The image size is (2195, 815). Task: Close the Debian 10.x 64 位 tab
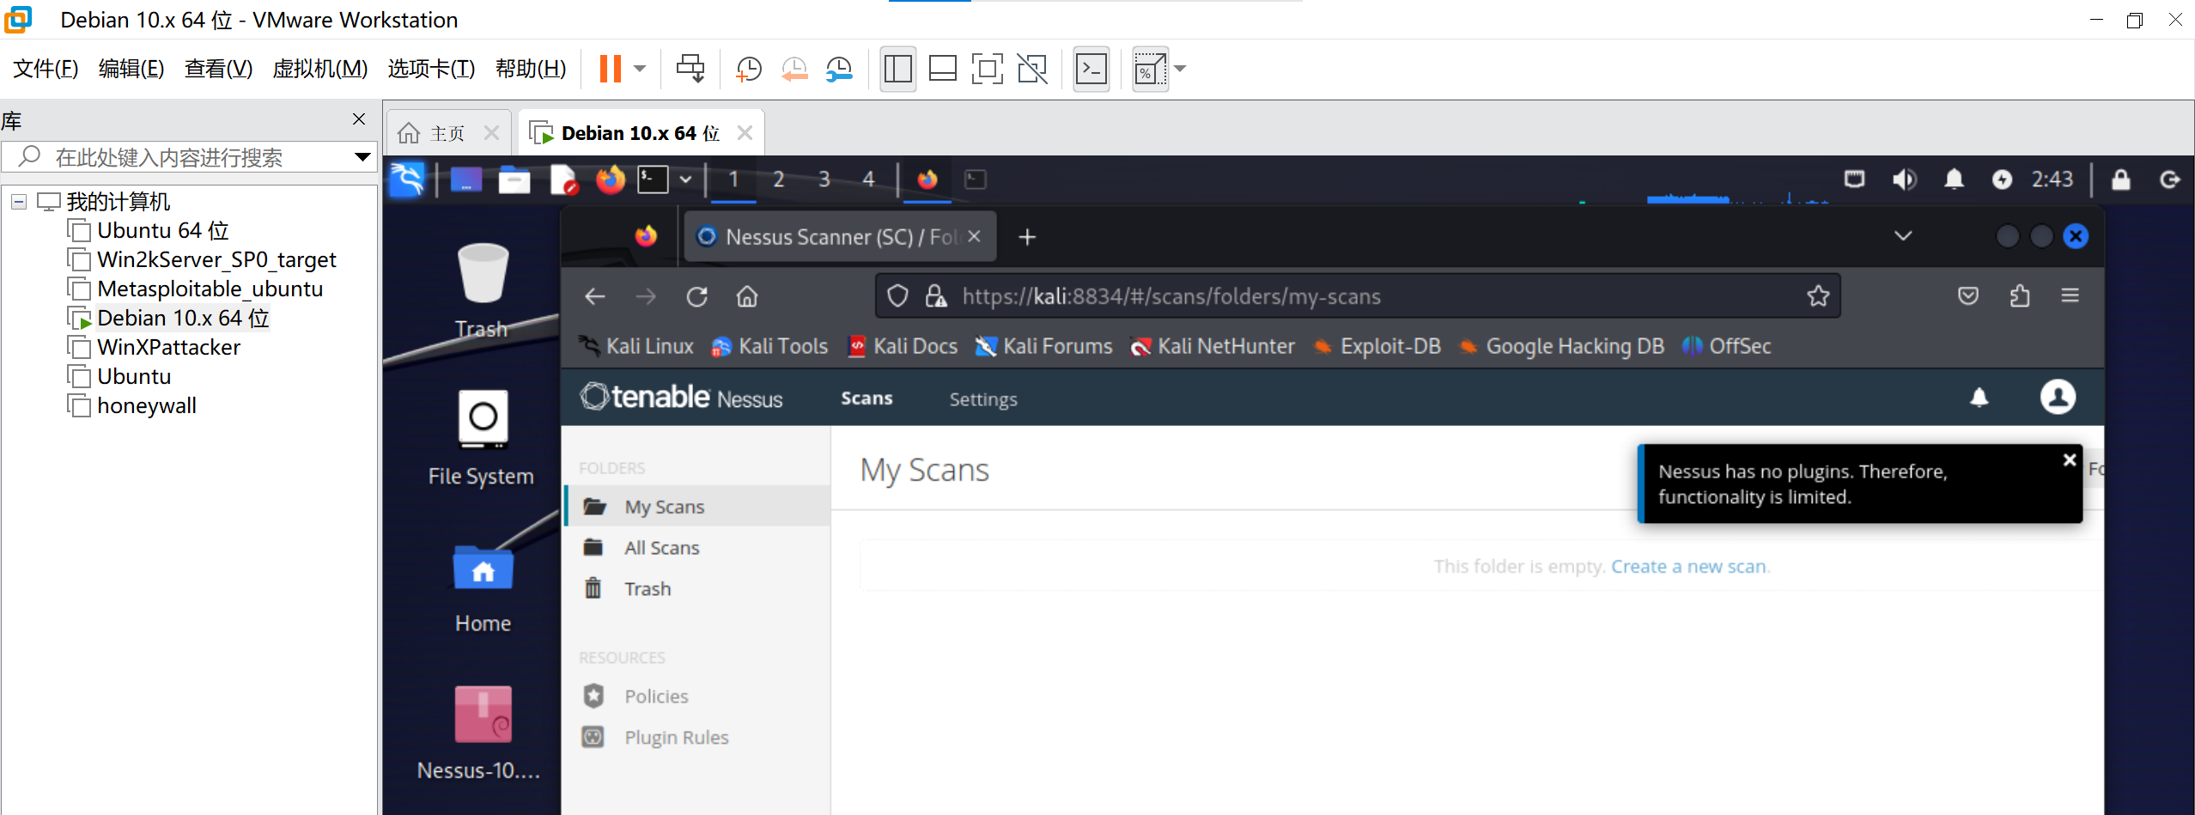click(x=745, y=133)
